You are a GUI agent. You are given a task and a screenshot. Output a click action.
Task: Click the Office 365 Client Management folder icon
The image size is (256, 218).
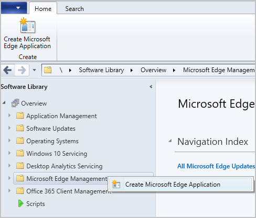coord(20,191)
